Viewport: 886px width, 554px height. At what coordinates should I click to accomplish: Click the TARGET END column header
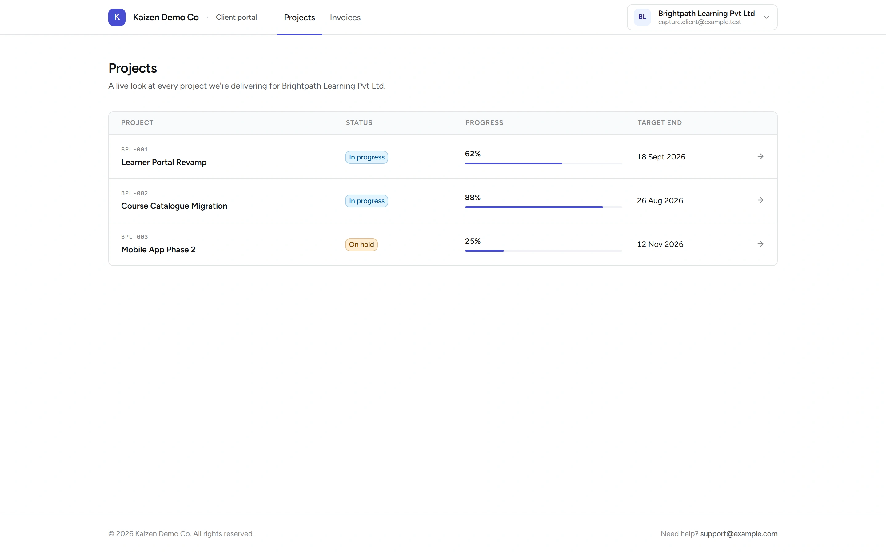click(659, 123)
